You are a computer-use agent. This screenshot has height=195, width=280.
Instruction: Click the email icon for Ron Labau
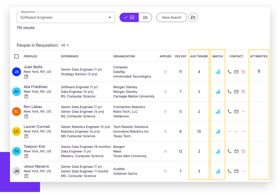click(x=236, y=111)
